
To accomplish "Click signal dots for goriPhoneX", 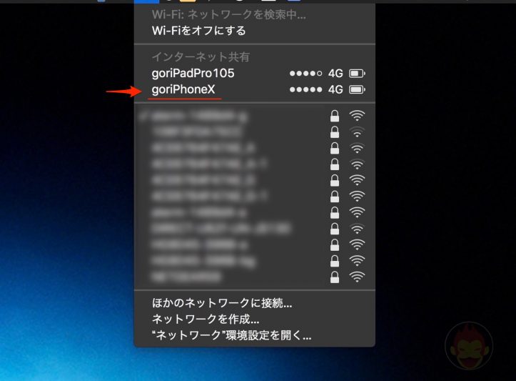I will 305,89.
